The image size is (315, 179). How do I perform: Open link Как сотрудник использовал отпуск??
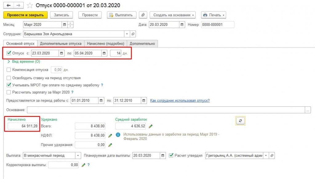tap(180, 101)
